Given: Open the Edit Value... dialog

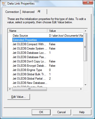Looking at the screenshot, I should coord(19,97).
